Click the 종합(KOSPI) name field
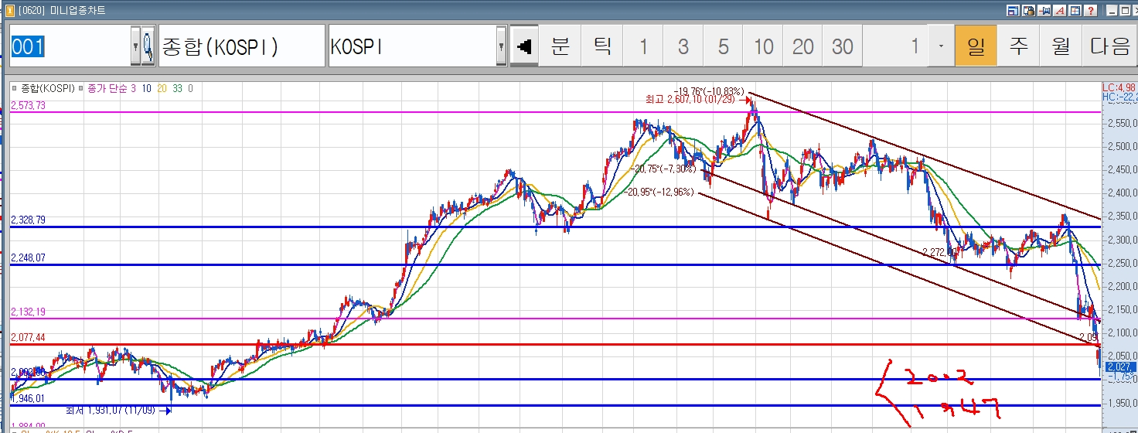 pos(241,47)
